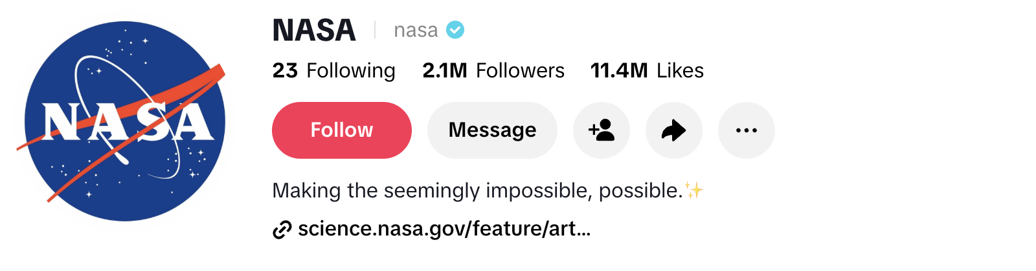Click the white NASA lettering in logo
The width and height of the screenshot is (1036, 271).
pyautogui.click(x=128, y=122)
